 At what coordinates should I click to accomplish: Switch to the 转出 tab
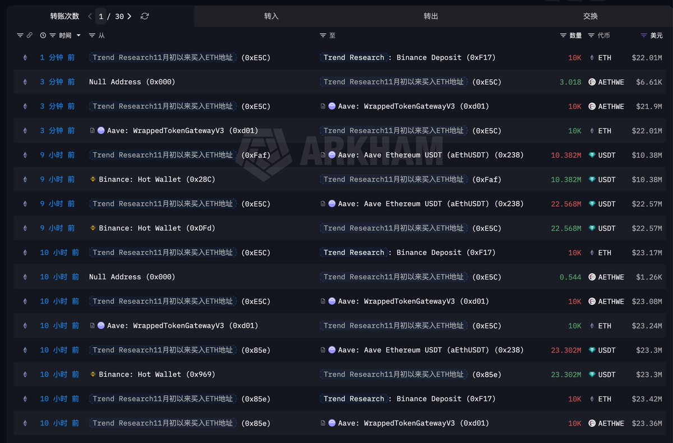[431, 16]
